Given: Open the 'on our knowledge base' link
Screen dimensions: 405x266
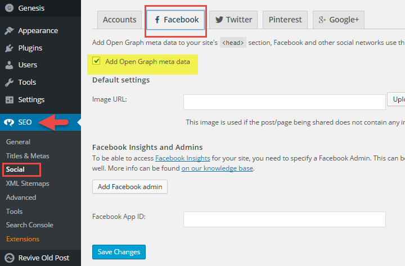Looking at the screenshot, I should tap(217, 168).
